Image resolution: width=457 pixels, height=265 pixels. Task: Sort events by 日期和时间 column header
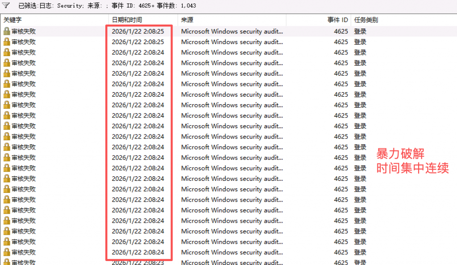(x=127, y=20)
